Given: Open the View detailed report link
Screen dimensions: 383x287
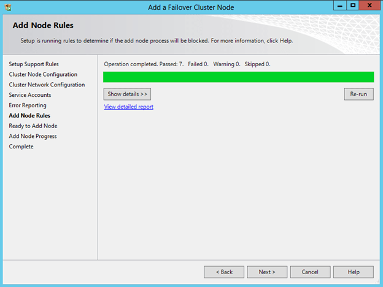Looking at the screenshot, I should point(129,107).
